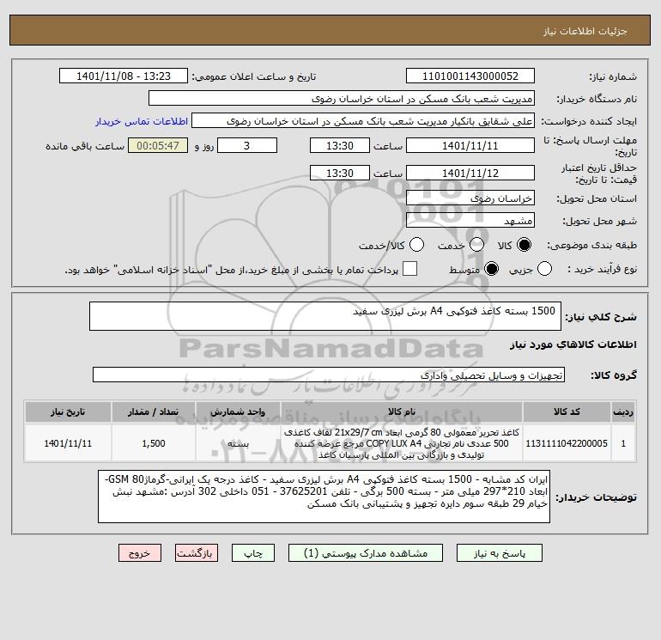The height and width of the screenshot is (640, 661).
Task: Click the واحد شمارش column header
Action: tap(238, 411)
